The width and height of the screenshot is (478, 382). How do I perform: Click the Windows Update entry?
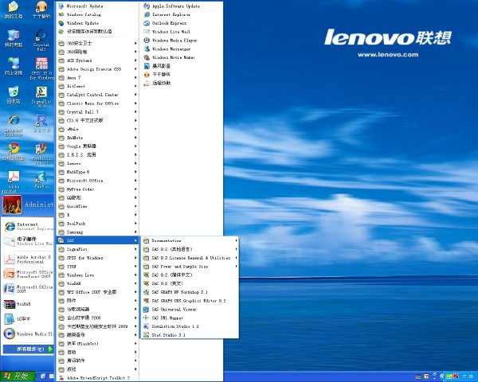click(x=79, y=23)
